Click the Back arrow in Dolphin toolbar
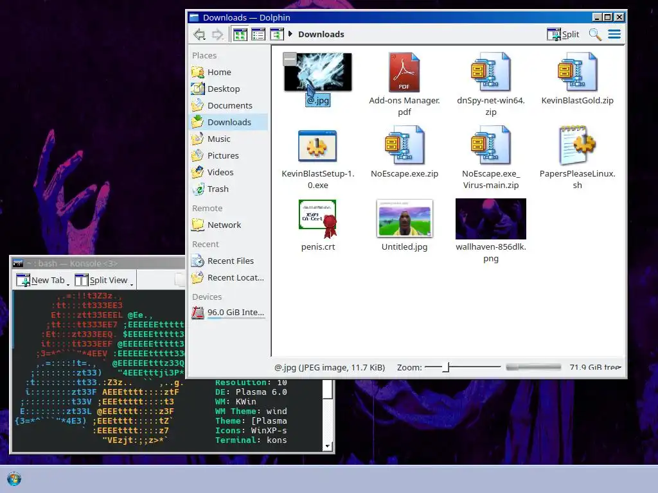Screen dimensions: 658x493 click(x=199, y=35)
